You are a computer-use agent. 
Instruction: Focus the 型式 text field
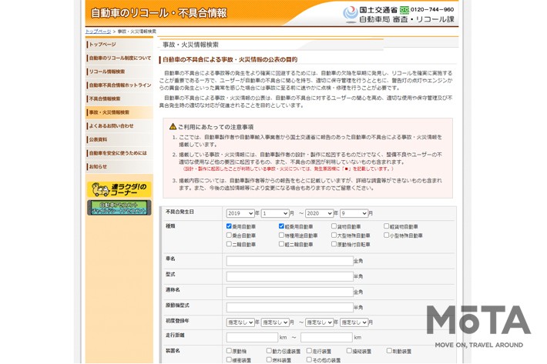(x=290, y=276)
